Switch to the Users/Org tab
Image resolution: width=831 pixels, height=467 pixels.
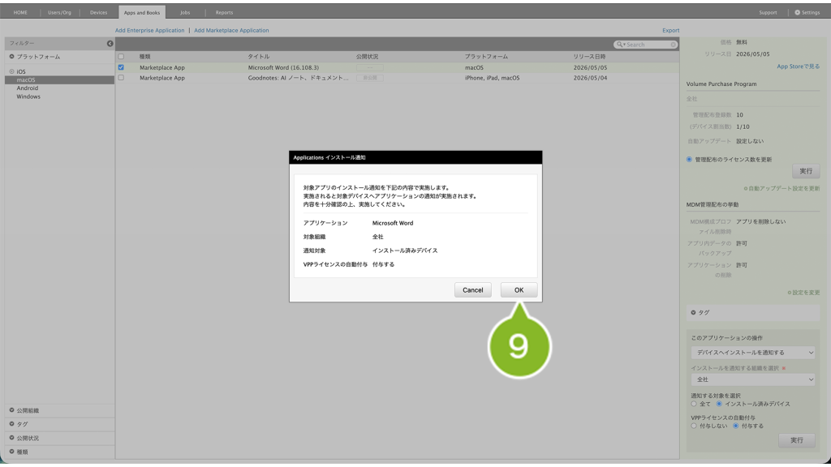pos(59,12)
